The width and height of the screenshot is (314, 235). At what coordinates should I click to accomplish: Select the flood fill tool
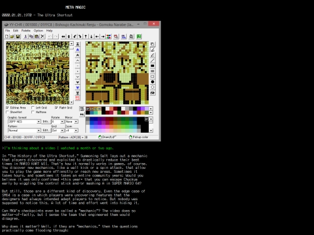[152, 93]
